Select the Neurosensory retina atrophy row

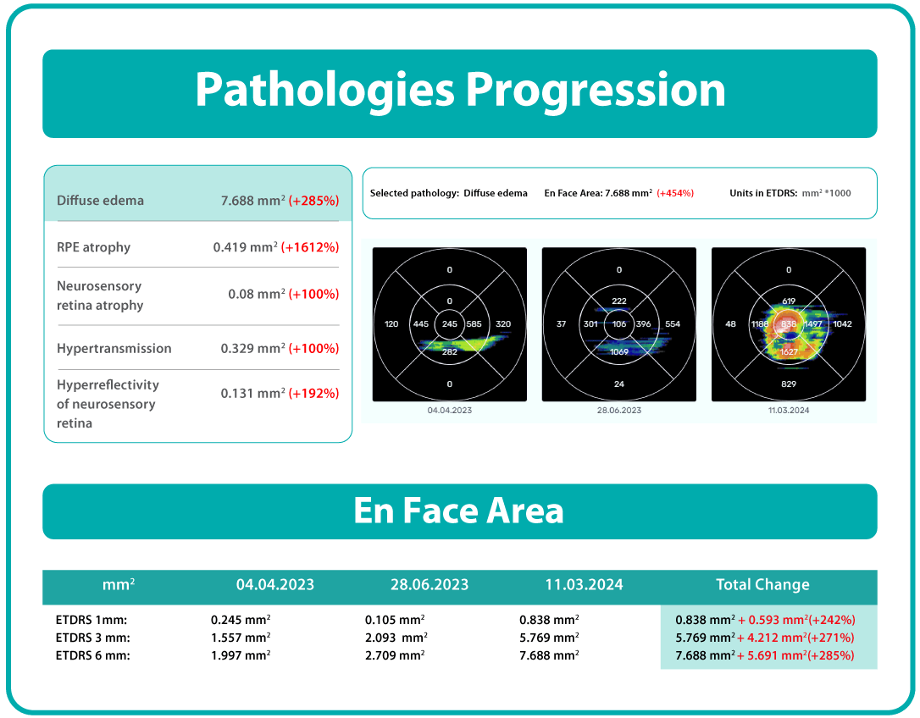[x=197, y=295]
